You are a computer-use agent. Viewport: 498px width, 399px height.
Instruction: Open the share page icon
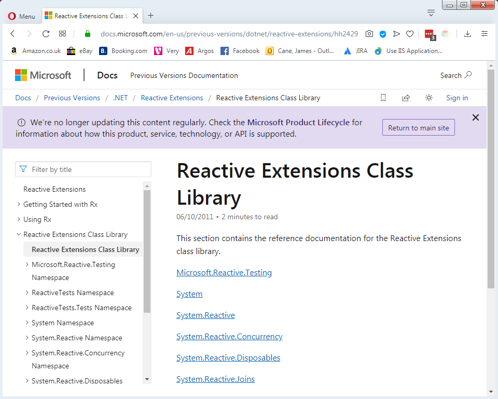[x=406, y=98]
